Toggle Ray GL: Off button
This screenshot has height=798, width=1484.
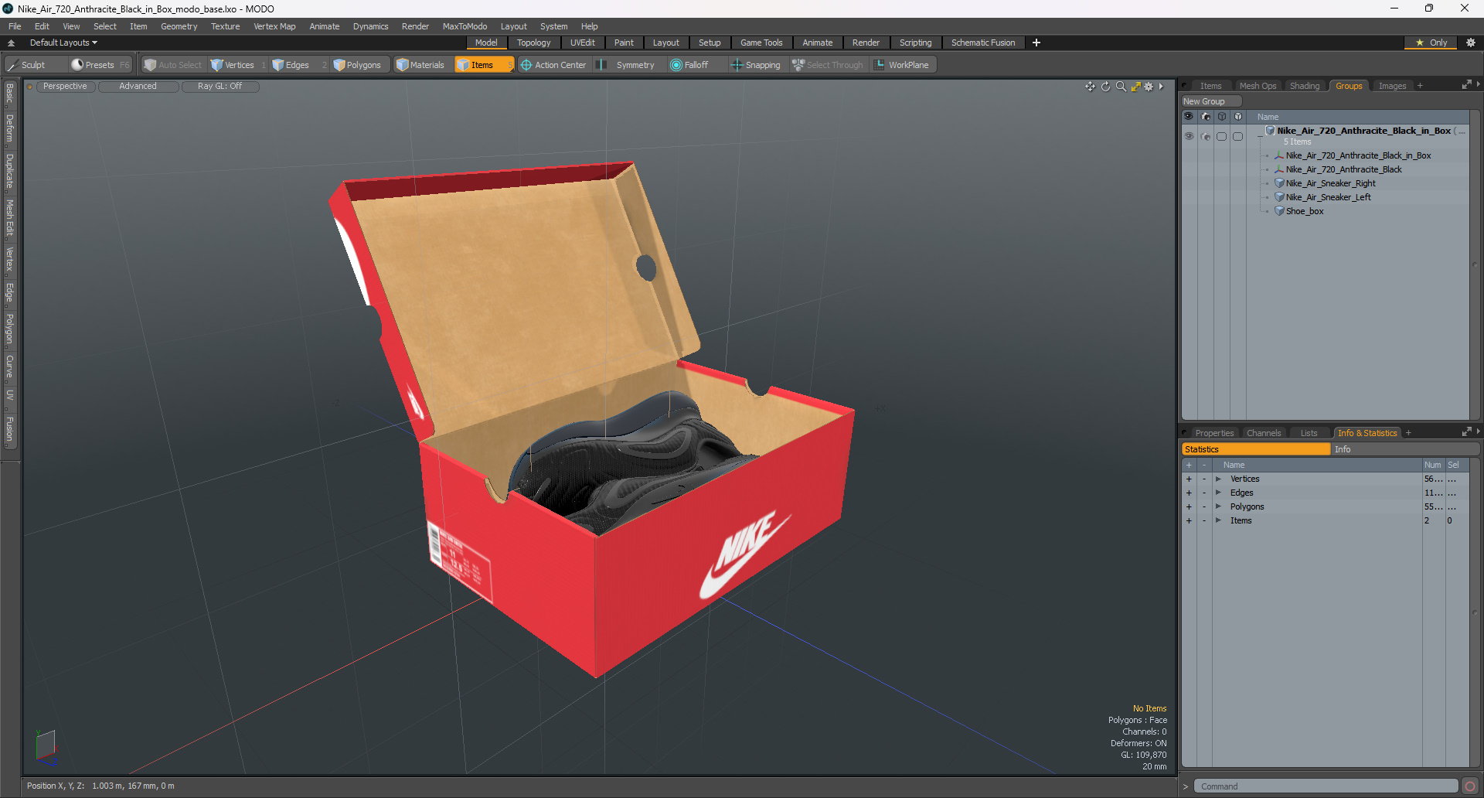click(x=220, y=87)
